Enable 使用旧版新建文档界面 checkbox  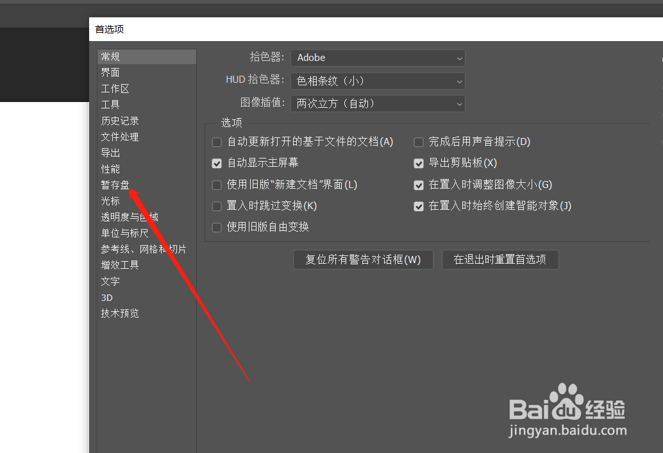pos(217,185)
